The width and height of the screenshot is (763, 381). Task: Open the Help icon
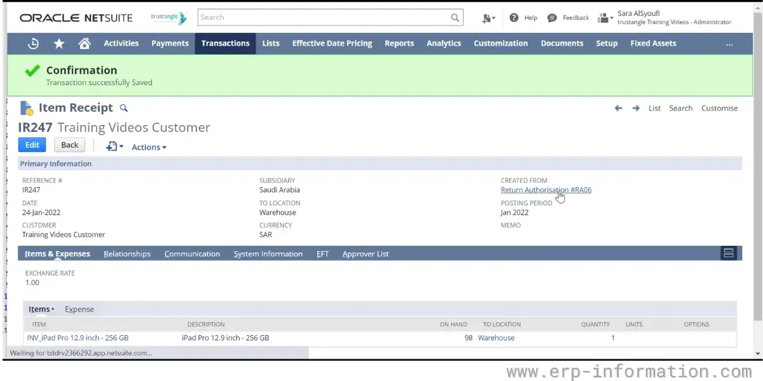click(514, 18)
